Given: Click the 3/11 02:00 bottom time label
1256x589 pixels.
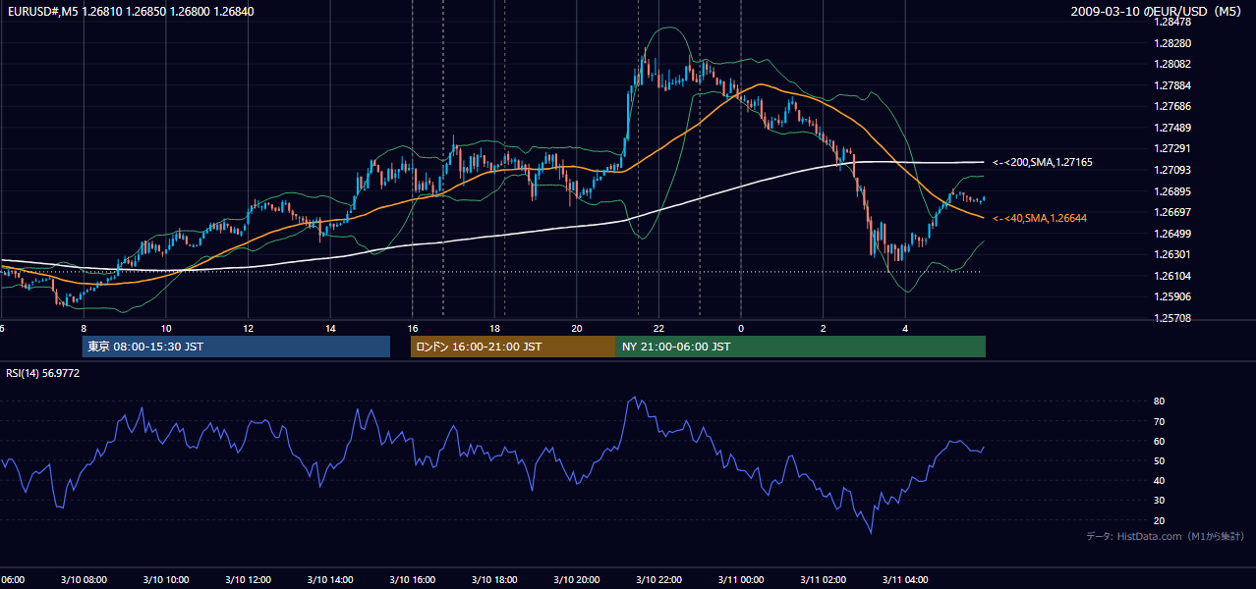Looking at the screenshot, I should pyautogui.click(x=822, y=579).
